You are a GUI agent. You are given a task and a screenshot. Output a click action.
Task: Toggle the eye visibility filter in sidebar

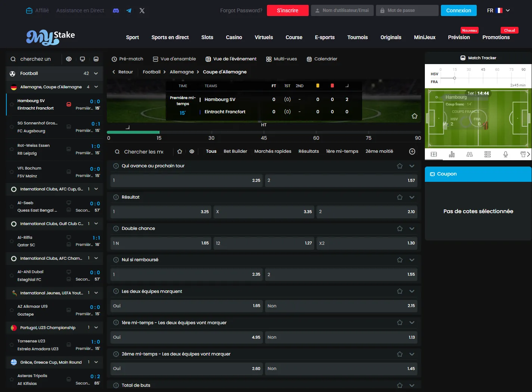69,59
